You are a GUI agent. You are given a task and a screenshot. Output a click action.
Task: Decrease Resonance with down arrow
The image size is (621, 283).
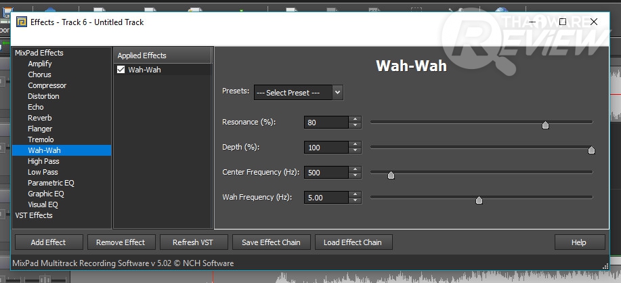click(356, 125)
